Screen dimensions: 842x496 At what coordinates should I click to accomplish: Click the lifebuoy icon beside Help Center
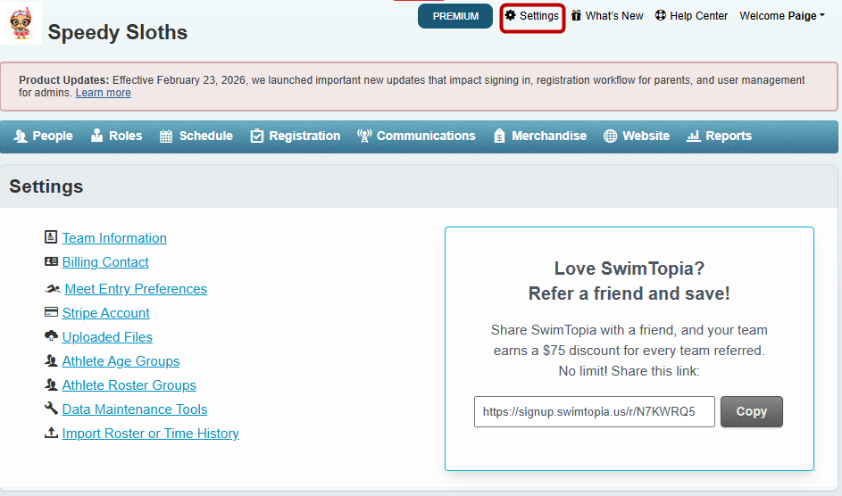[660, 16]
